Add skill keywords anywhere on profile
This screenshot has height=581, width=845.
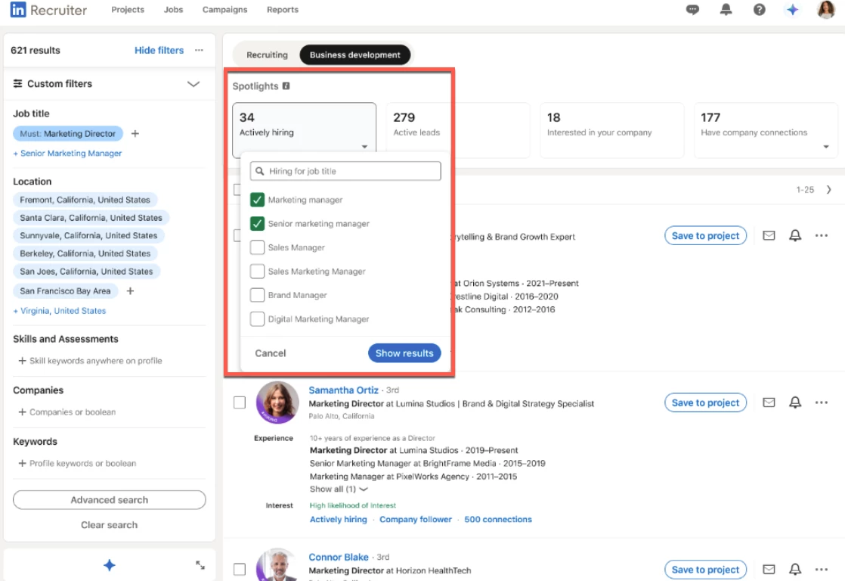[x=90, y=360]
